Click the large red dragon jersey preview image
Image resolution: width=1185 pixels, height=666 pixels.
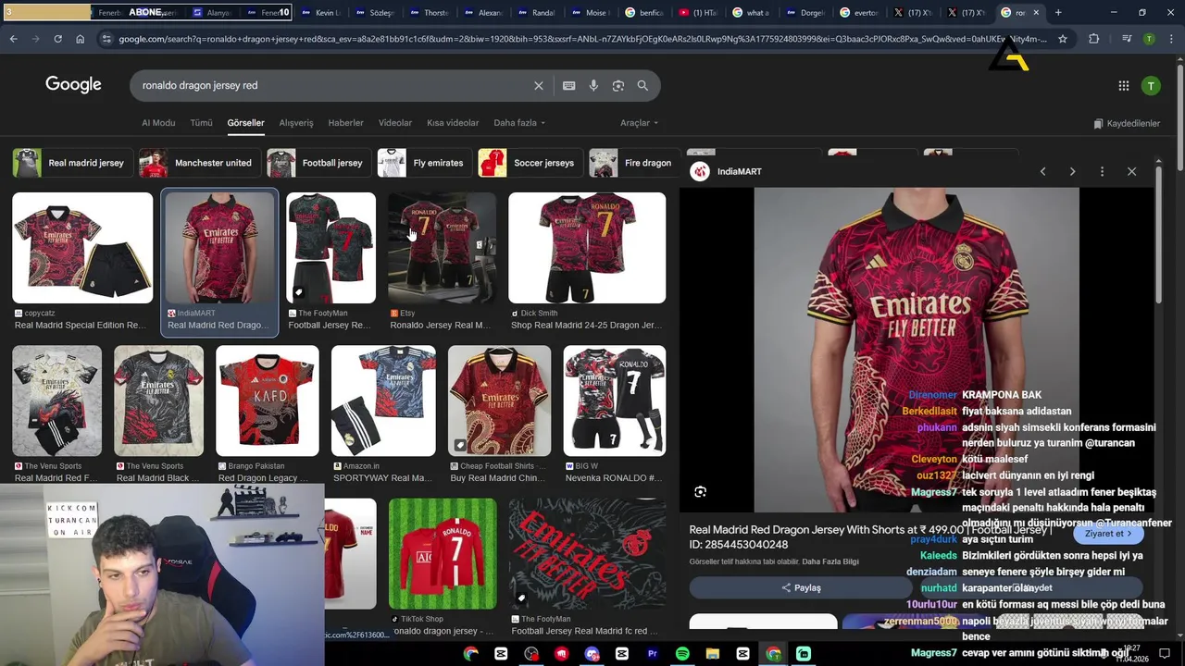(917, 350)
